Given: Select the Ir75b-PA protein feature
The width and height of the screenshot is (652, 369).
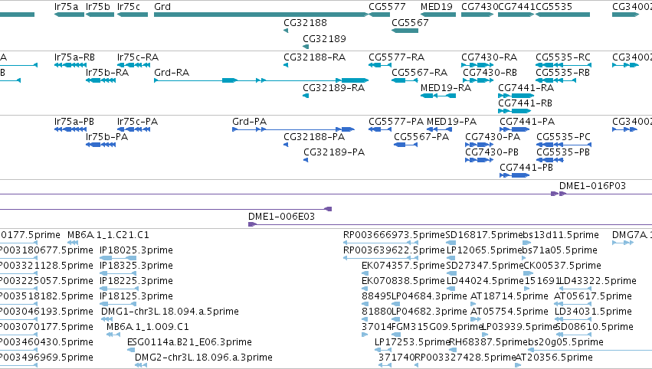Looking at the screenshot, I should pyautogui.click(x=100, y=145).
